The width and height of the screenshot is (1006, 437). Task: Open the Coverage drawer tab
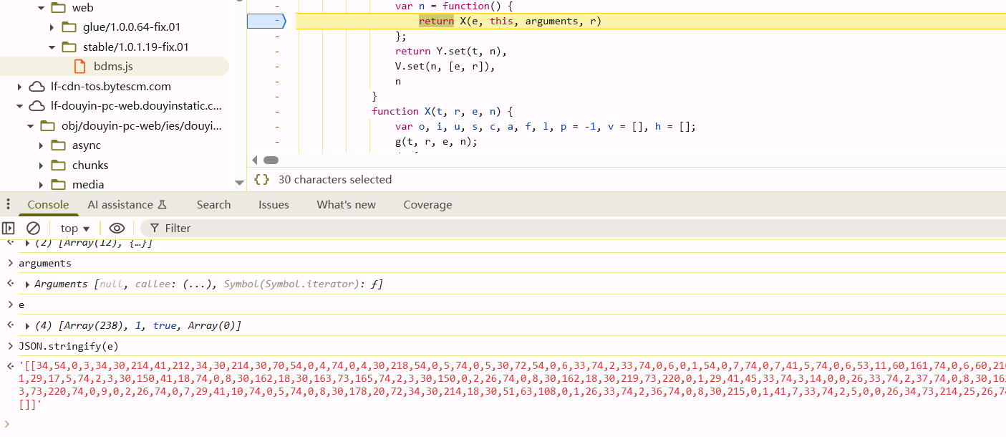(427, 205)
